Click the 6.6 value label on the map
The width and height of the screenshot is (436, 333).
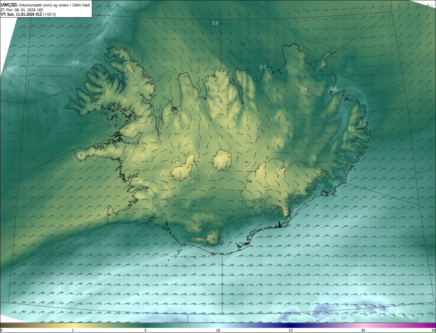(334, 89)
